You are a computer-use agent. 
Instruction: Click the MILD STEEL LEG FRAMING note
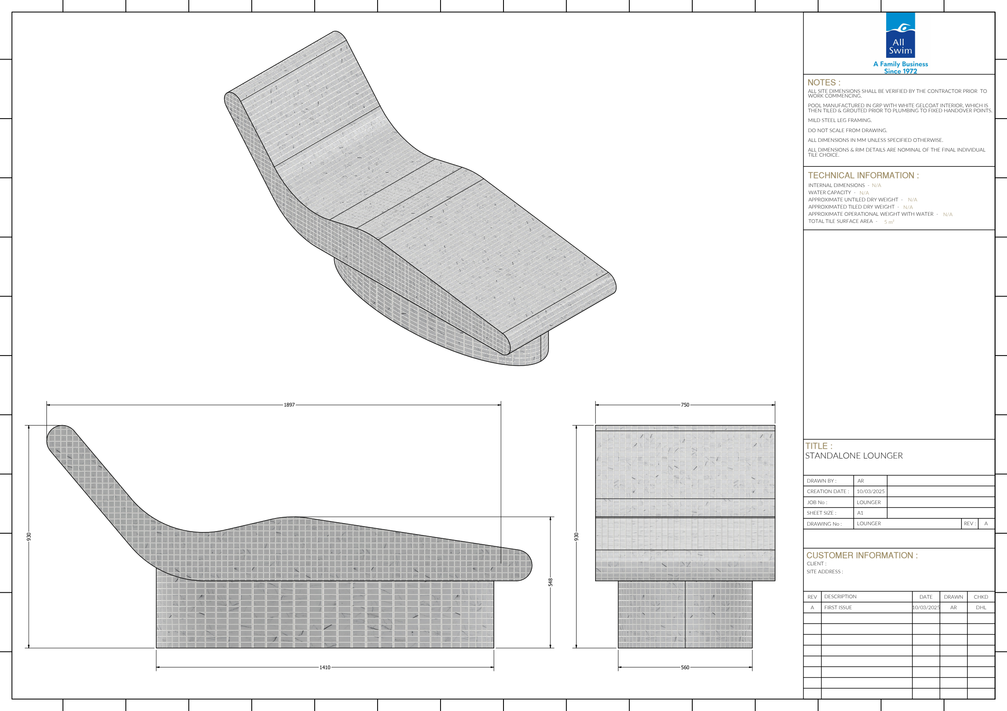coord(839,121)
